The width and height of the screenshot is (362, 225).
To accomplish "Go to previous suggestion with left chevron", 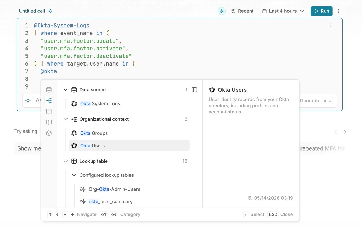I will (336, 132).
